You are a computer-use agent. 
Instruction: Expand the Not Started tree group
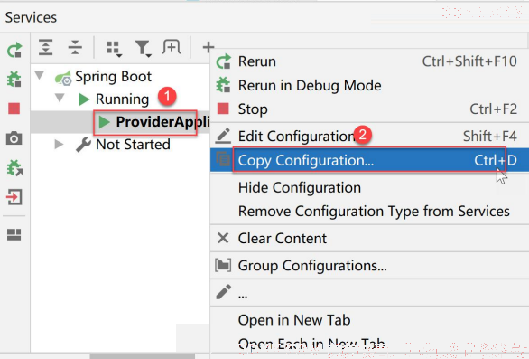pos(59,145)
